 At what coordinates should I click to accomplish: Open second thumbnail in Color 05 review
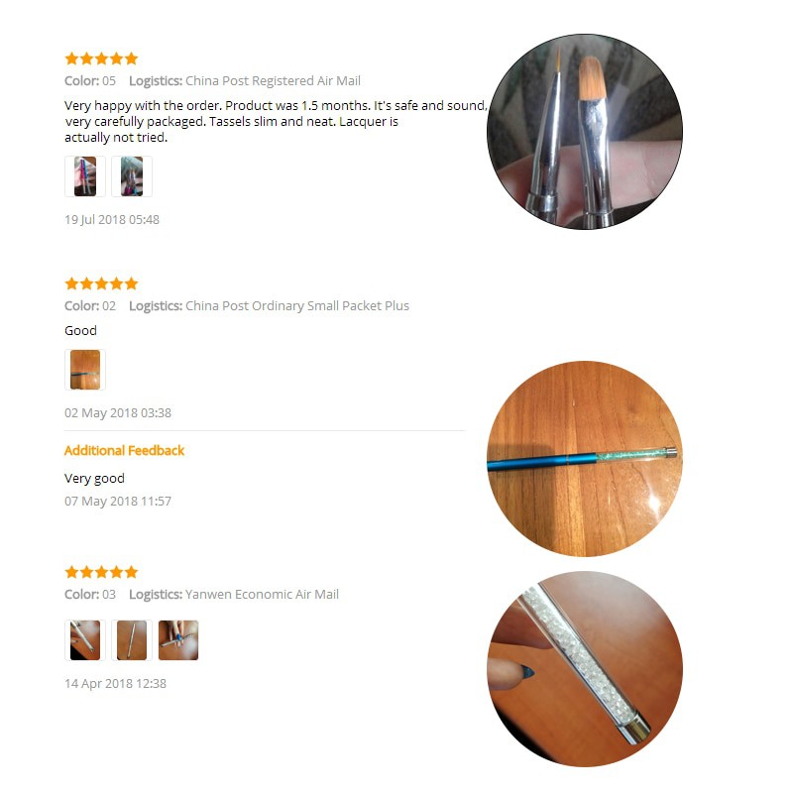132,176
